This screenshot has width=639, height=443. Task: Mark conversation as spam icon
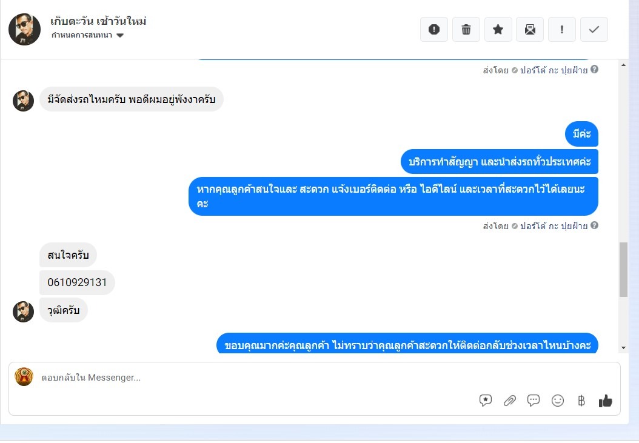(433, 29)
